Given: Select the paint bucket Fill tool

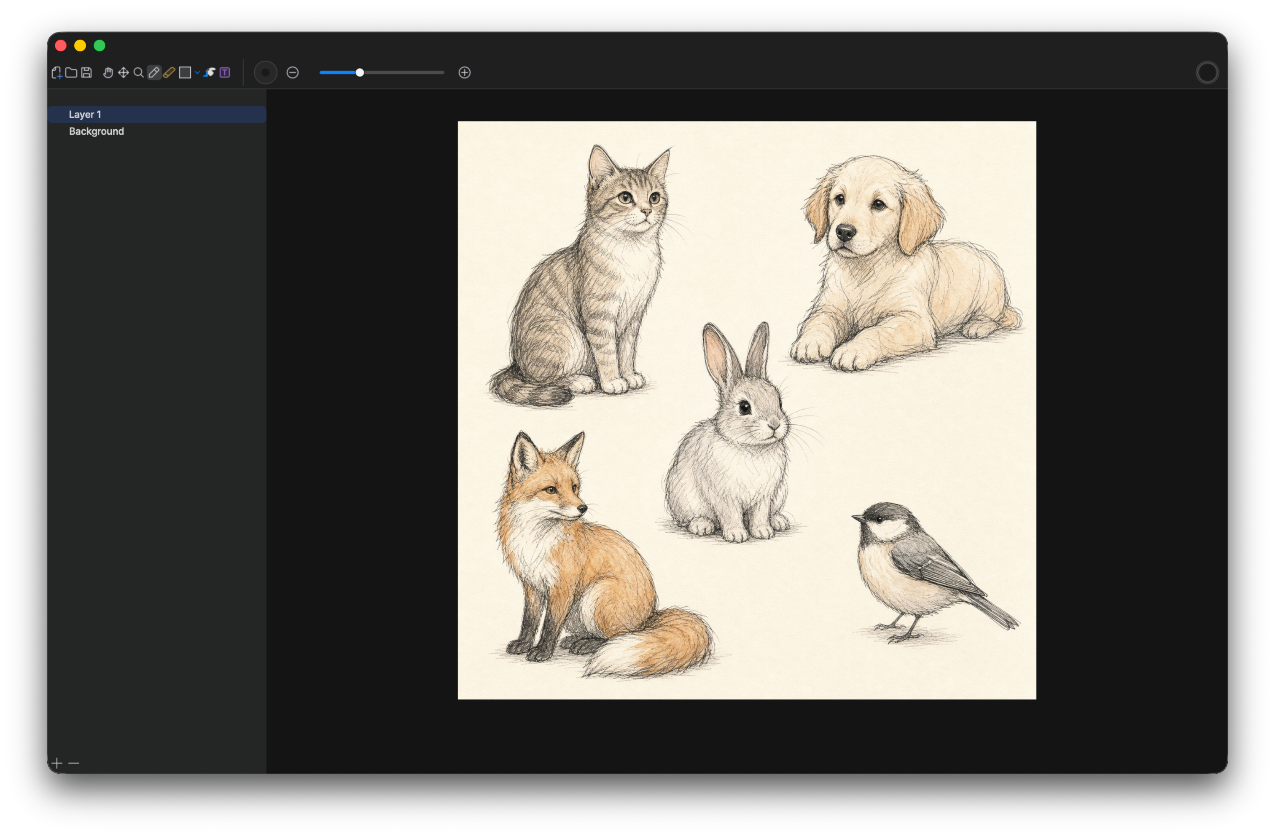Looking at the screenshot, I should point(210,72).
